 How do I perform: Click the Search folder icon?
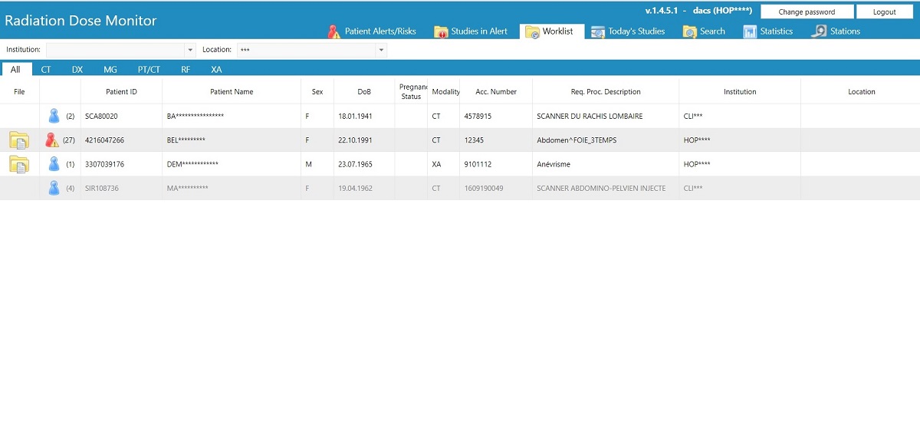click(x=689, y=31)
